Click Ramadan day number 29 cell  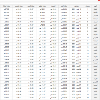point(87,98)
